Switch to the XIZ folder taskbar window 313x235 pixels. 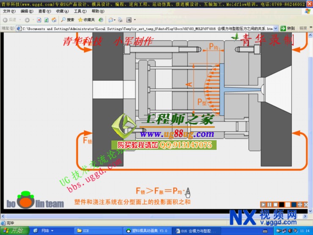point(98,231)
